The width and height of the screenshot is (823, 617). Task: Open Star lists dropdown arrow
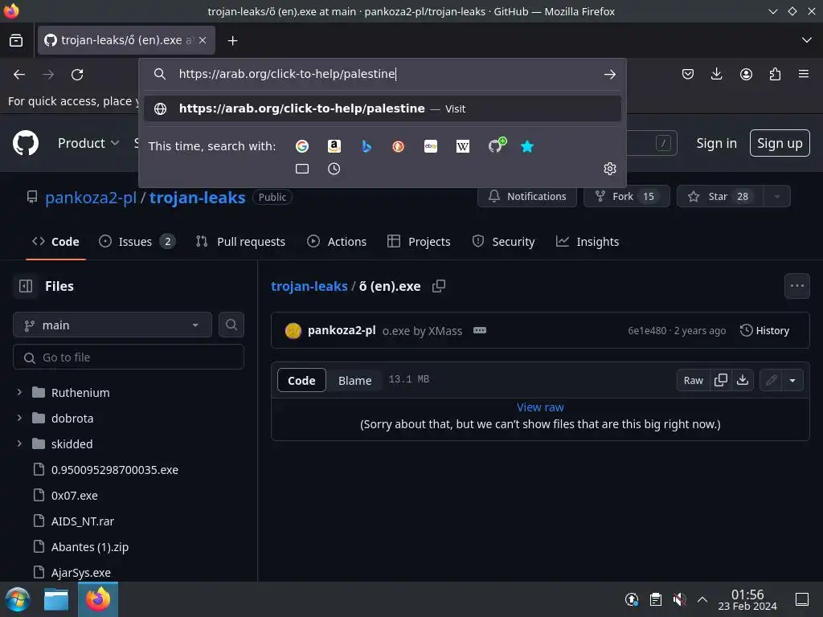coord(777,196)
